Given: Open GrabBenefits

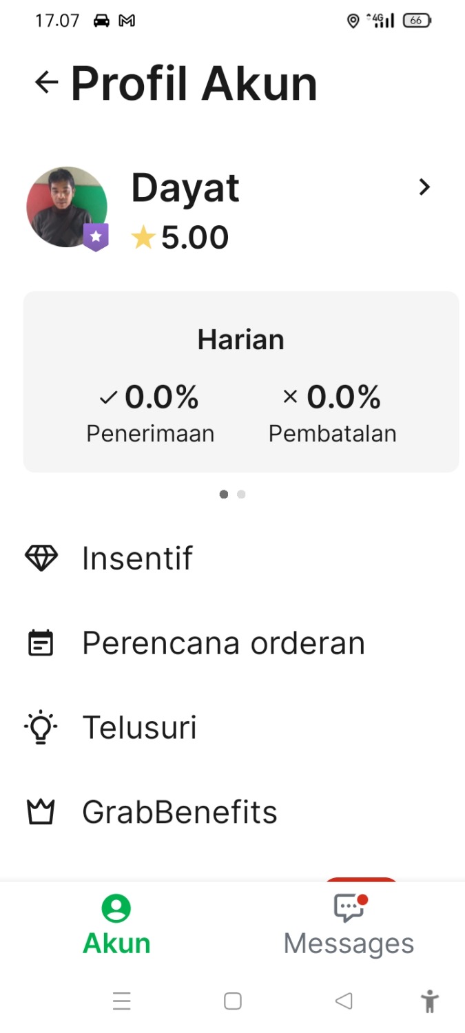Looking at the screenshot, I should [x=180, y=813].
